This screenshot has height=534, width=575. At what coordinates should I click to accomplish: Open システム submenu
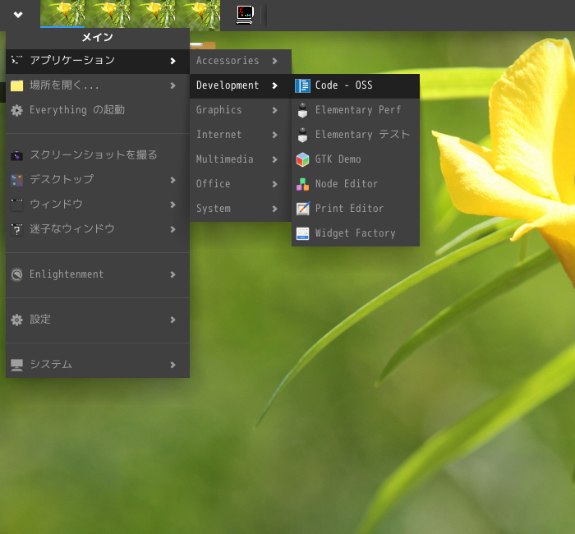tap(98, 365)
